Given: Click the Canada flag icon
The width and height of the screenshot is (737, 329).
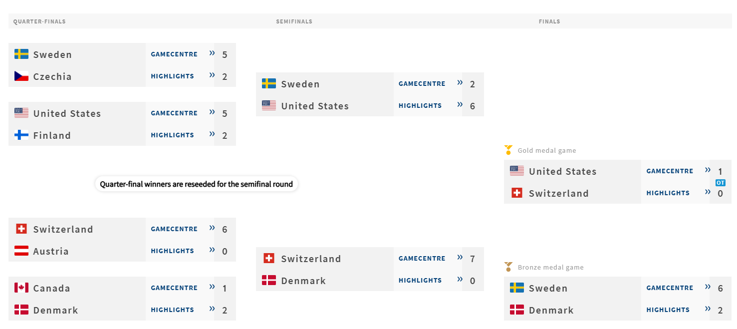Looking at the screenshot, I should click(x=21, y=288).
